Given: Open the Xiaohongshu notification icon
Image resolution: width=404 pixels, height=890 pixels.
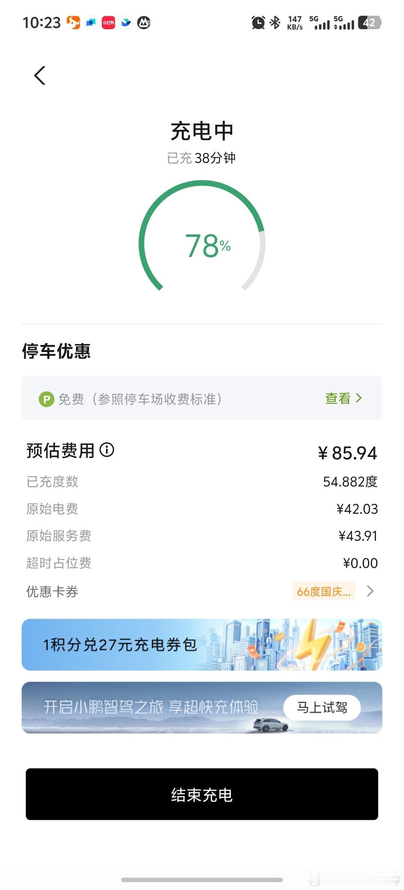Looking at the screenshot, I should tap(108, 23).
